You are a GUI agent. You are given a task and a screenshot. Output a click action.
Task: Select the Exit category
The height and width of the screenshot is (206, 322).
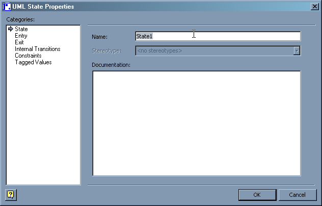pyautogui.click(x=19, y=42)
